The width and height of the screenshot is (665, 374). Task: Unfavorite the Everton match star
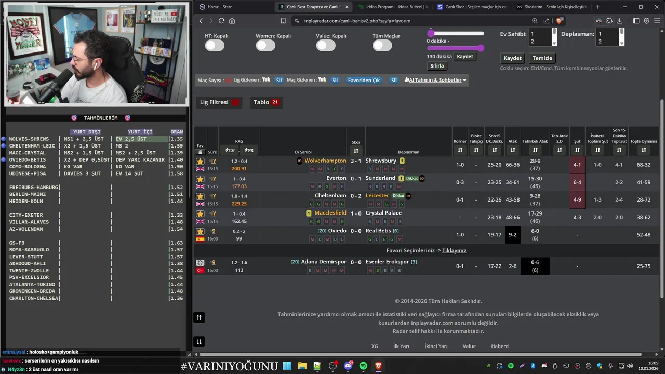(200, 179)
